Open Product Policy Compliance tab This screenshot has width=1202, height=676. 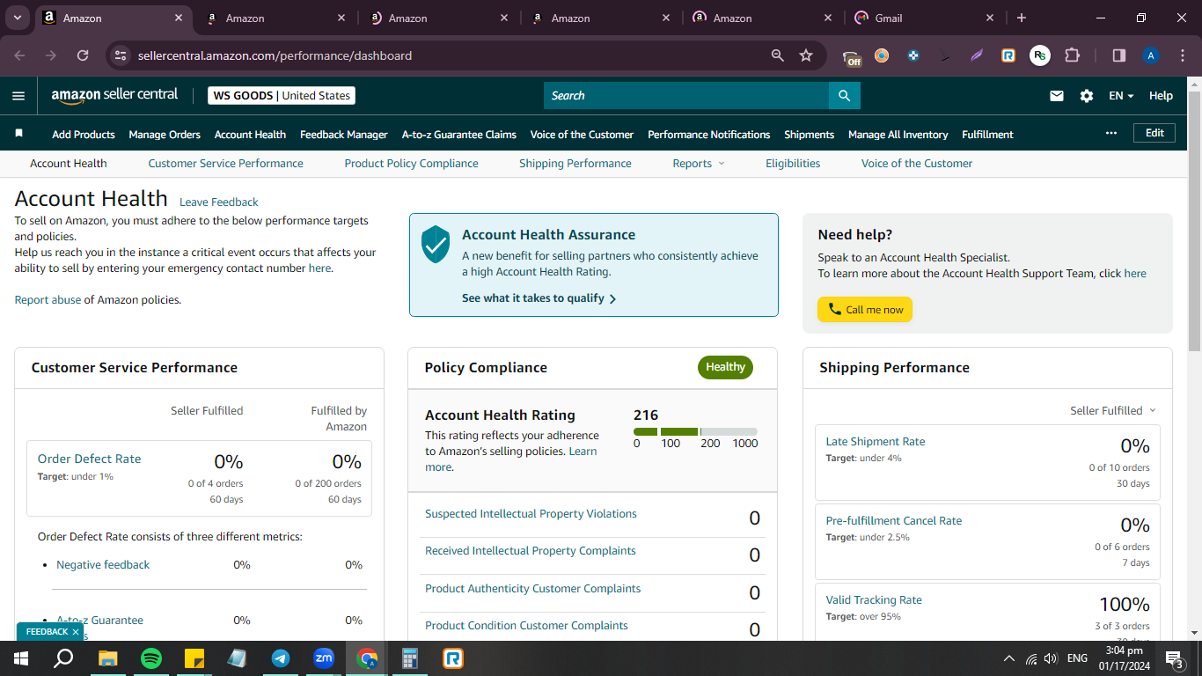click(x=411, y=164)
